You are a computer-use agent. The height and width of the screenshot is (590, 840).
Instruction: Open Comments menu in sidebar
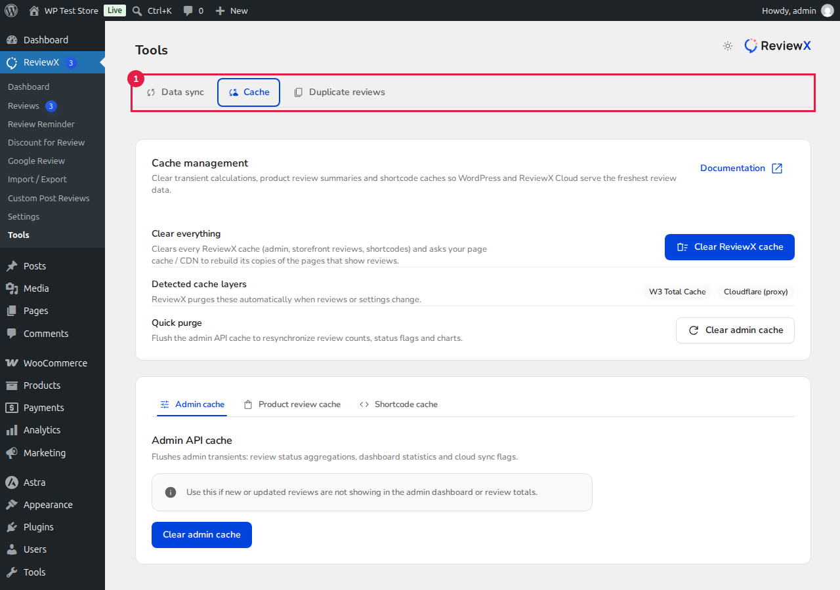(x=52, y=334)
